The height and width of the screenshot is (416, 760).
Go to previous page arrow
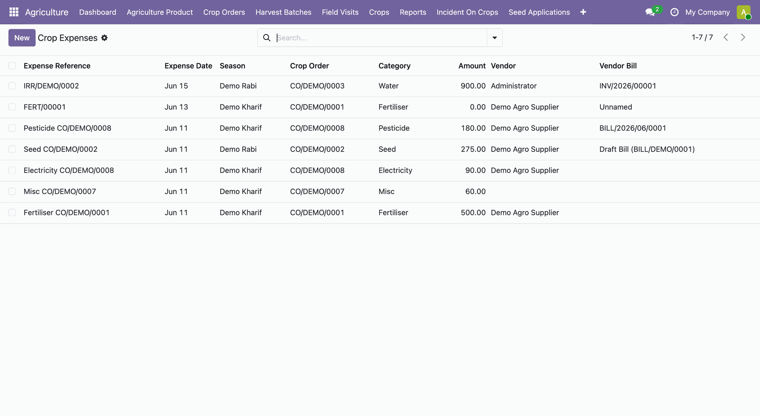click(726, 37)
